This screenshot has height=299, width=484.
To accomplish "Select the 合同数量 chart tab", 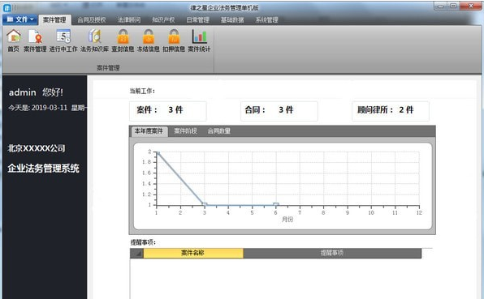I will click(218, 131).
